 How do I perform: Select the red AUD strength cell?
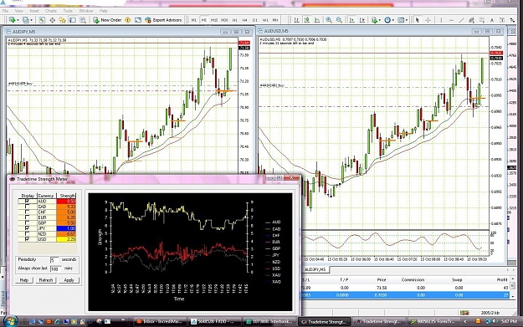[x=66, y=202]
